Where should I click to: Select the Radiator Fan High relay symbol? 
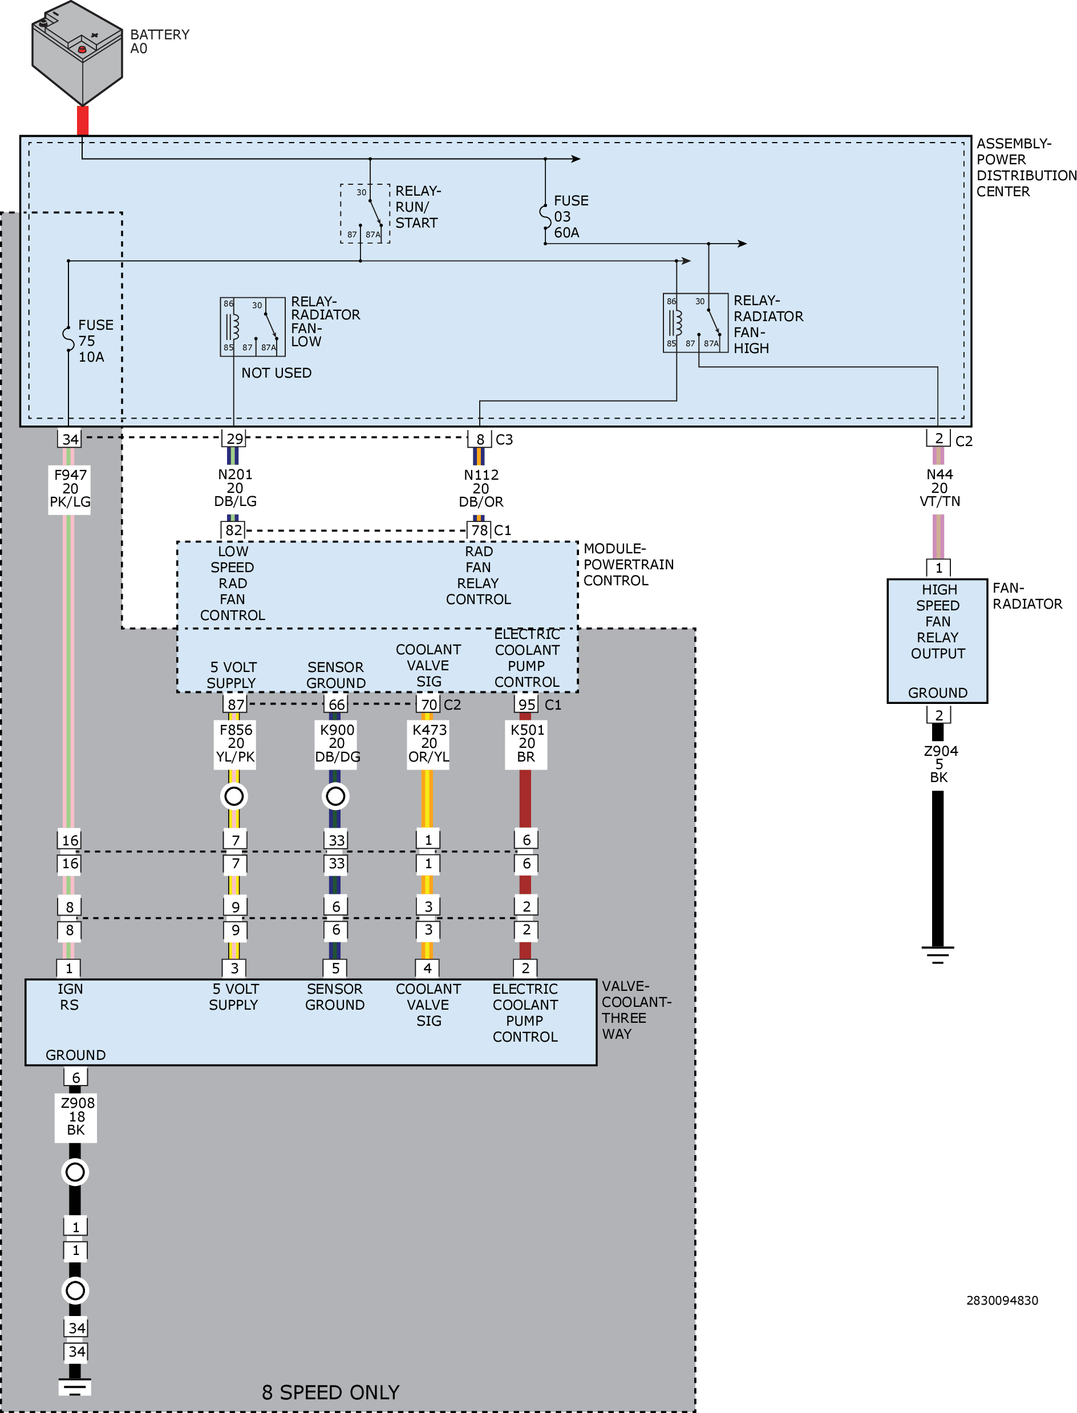[695, 322]
